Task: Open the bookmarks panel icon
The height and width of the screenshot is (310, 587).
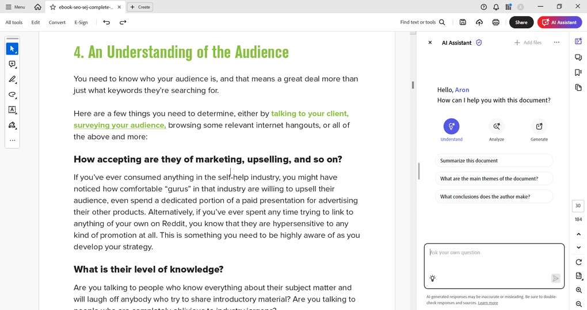Action: [578, 72]
